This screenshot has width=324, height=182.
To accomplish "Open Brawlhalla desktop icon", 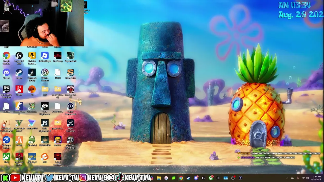I will click(32, 108).
